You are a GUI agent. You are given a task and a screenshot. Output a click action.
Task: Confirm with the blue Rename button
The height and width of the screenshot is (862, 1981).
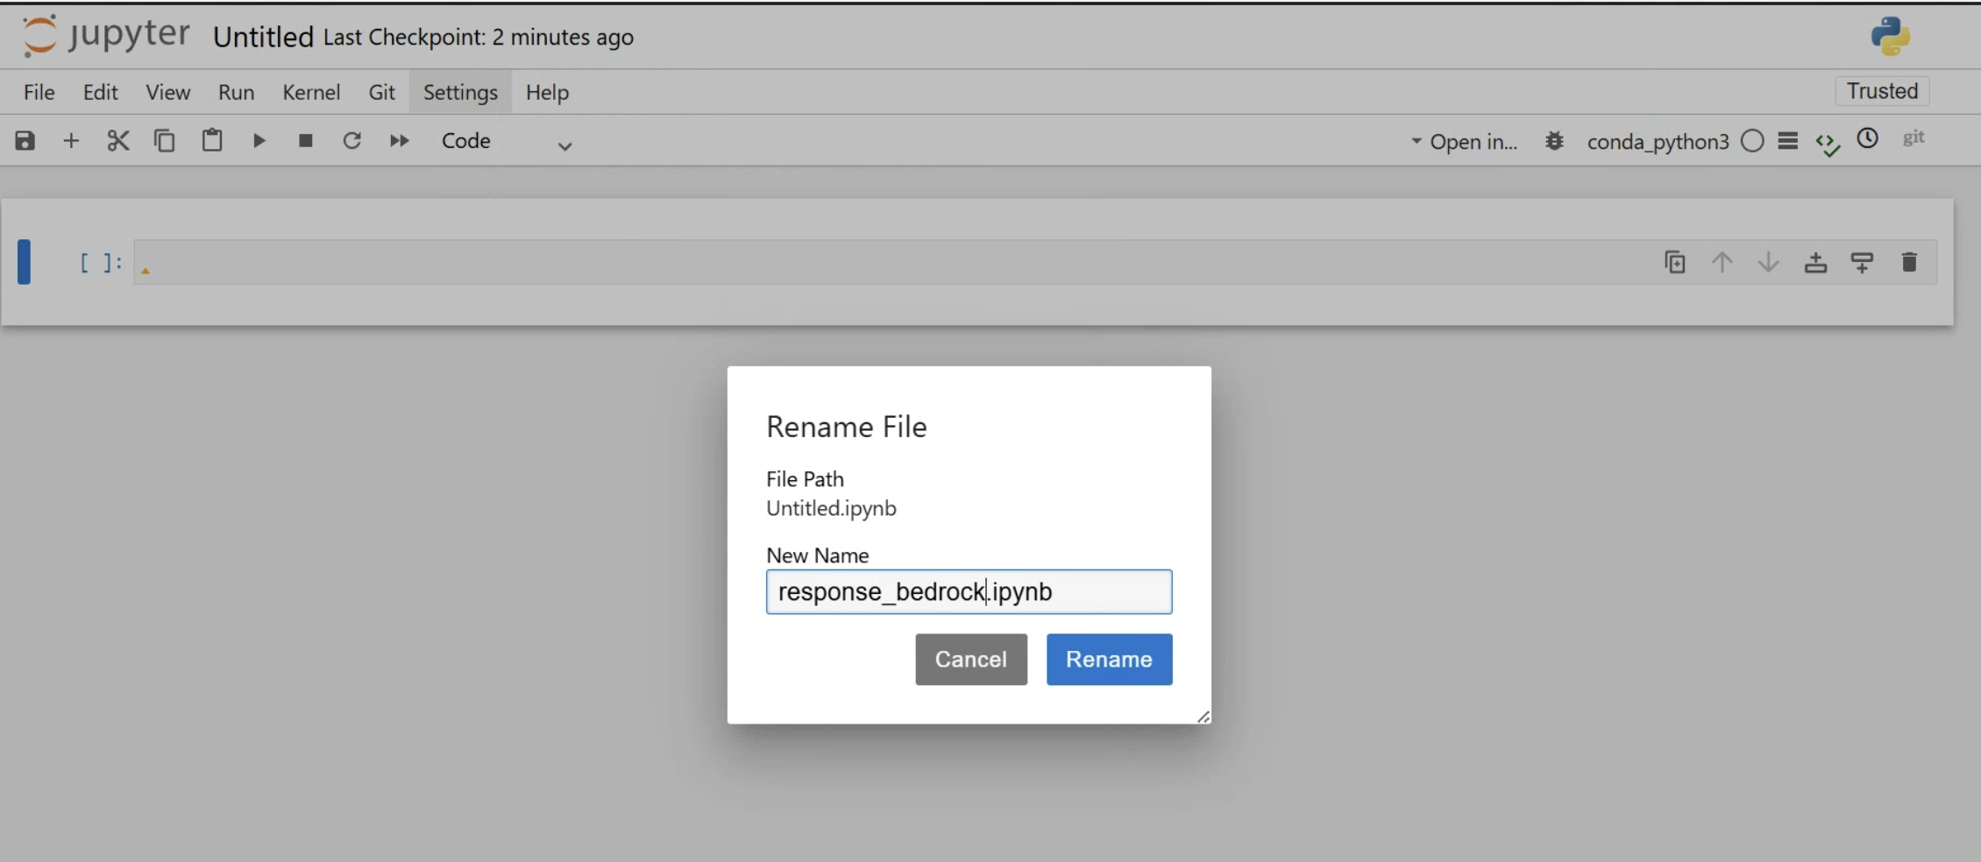[1109, 659]
